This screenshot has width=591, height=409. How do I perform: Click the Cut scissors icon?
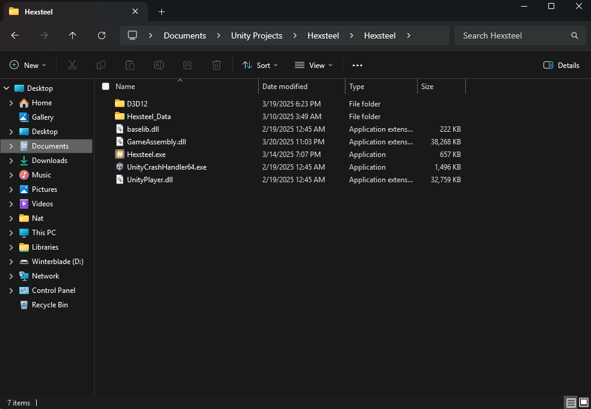tap(72, 65)
